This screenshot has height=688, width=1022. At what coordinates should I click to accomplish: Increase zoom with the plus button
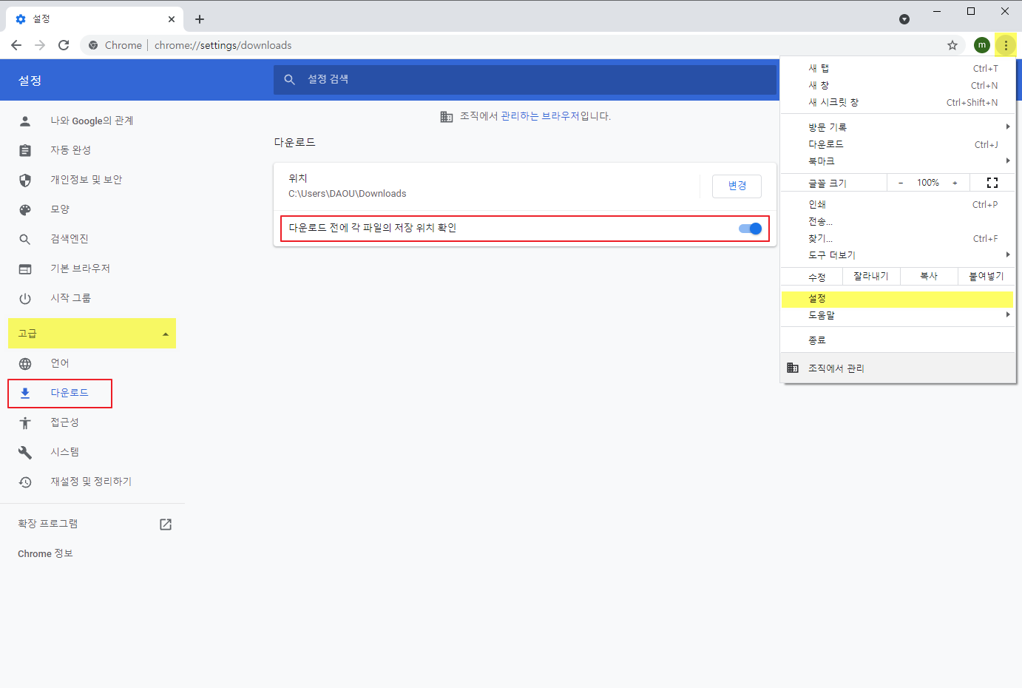(x=955, y=183)
